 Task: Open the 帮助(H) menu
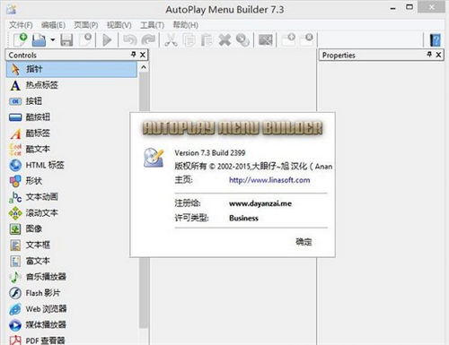[x=186, y=25]
